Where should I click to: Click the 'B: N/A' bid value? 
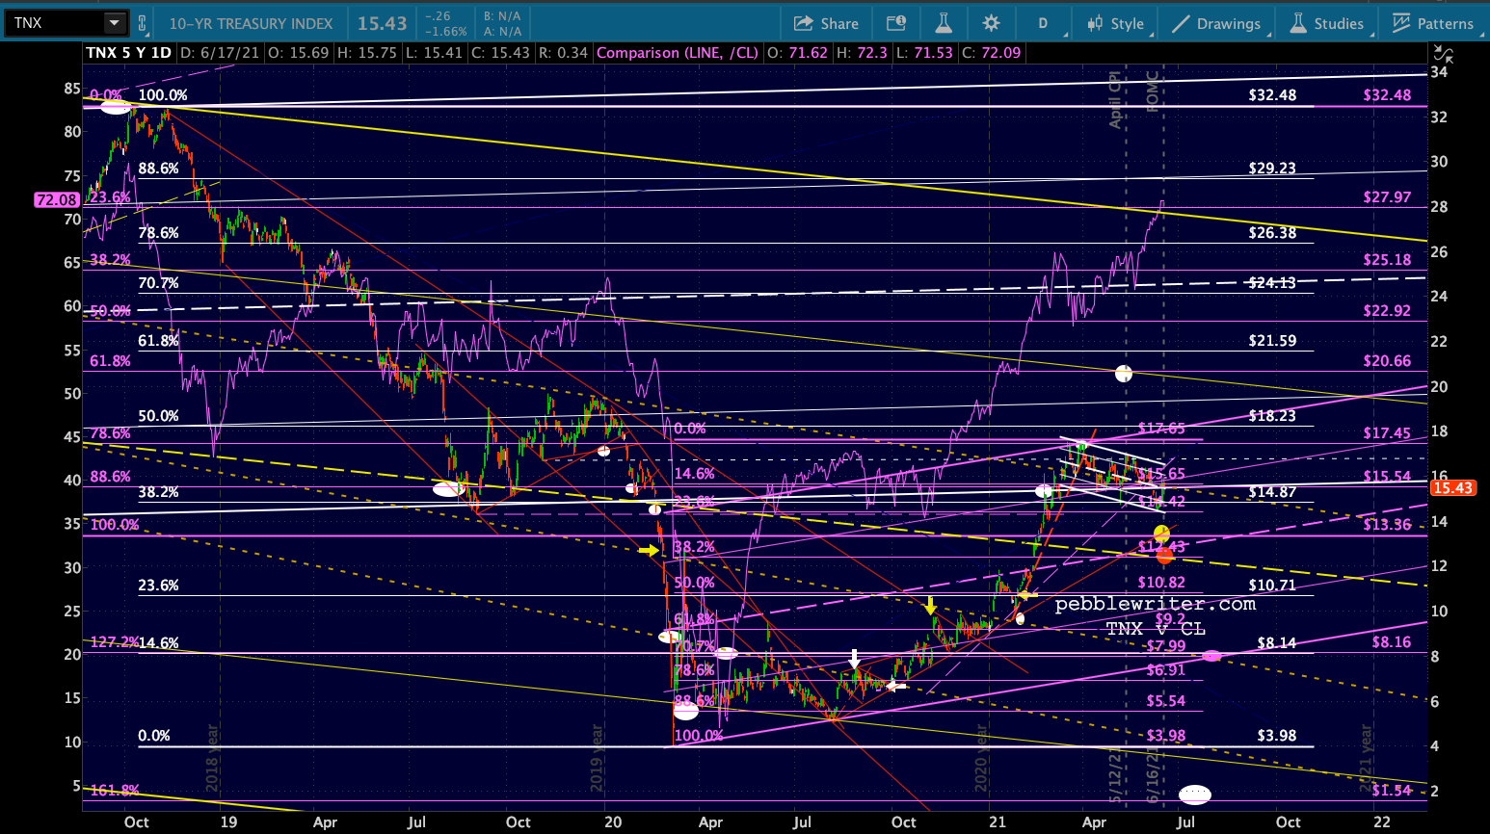(502, 16)
